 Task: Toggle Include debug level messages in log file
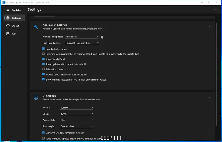[44, 74]
